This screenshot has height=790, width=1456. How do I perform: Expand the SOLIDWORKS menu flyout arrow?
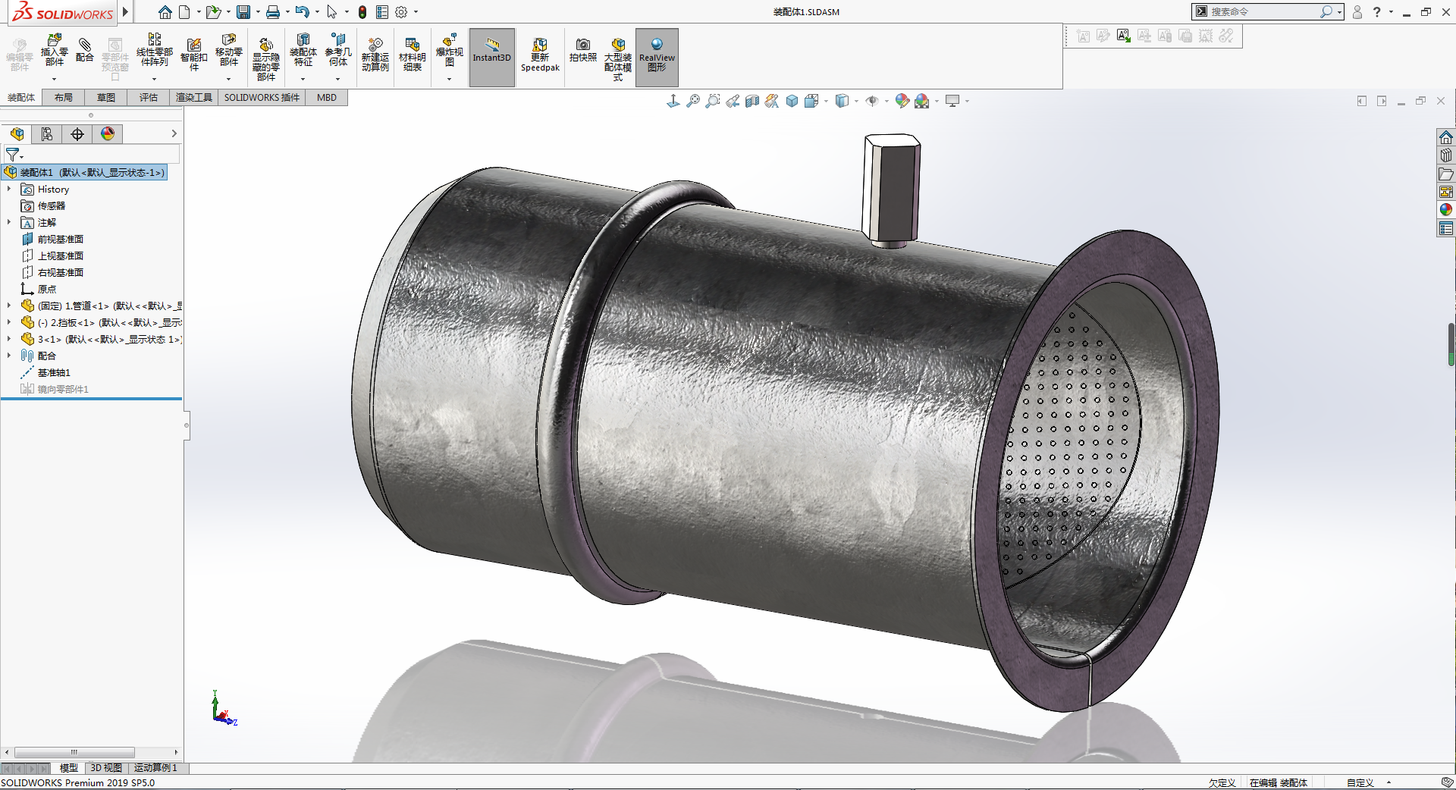click(126, 12)
